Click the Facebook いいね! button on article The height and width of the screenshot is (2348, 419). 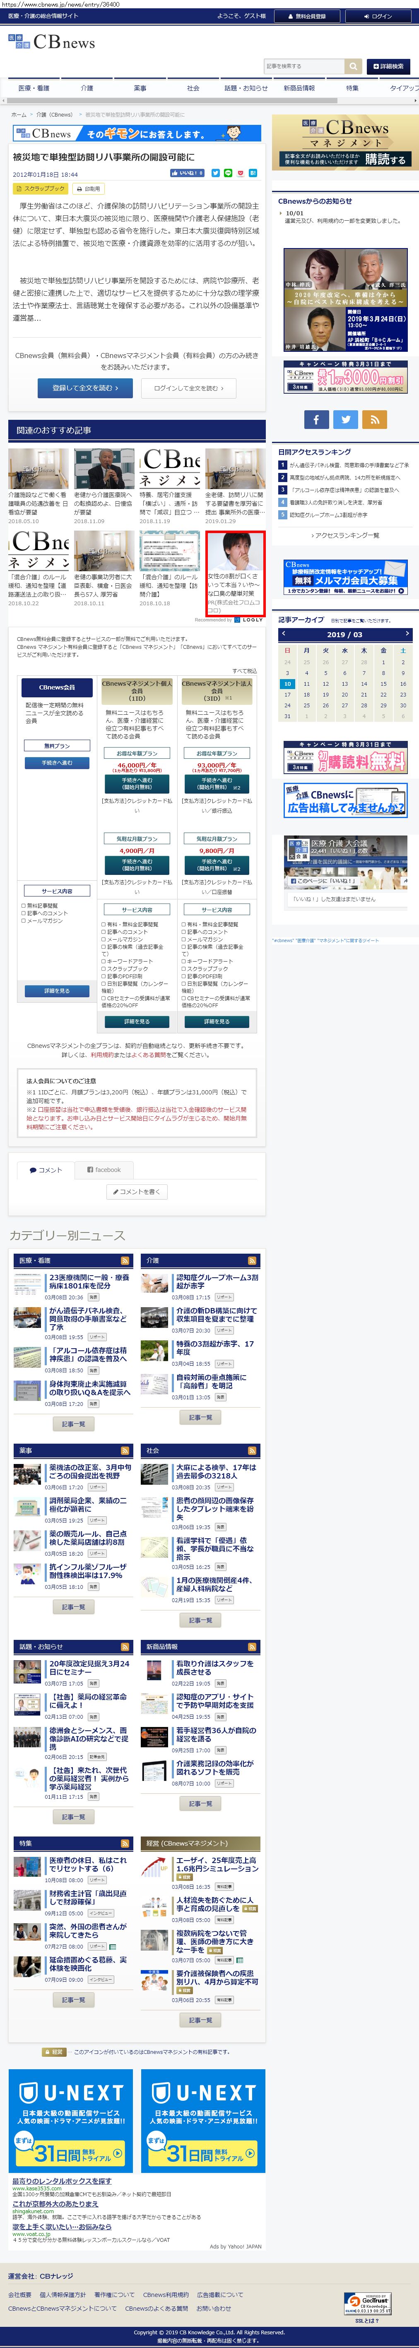pos(188,173)
